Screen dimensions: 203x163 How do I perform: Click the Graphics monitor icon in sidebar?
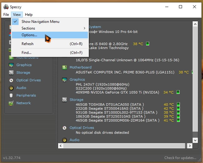[11, 65]
